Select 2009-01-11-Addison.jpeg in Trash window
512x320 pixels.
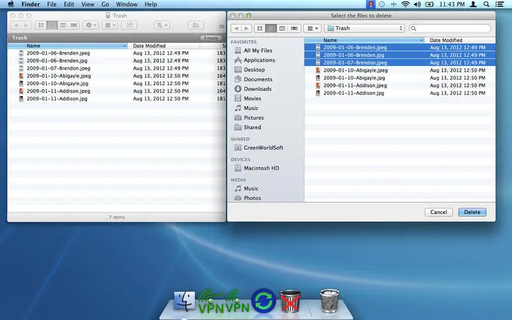[x=116, y=91]
